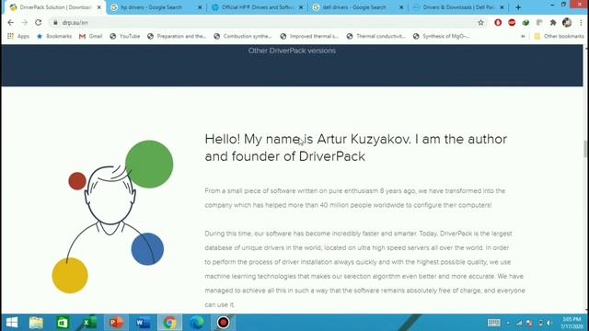This screenshot has height=331, width=589.
Task: Open the 'Preparation and the...' bookmark
Action: [177, 36]
